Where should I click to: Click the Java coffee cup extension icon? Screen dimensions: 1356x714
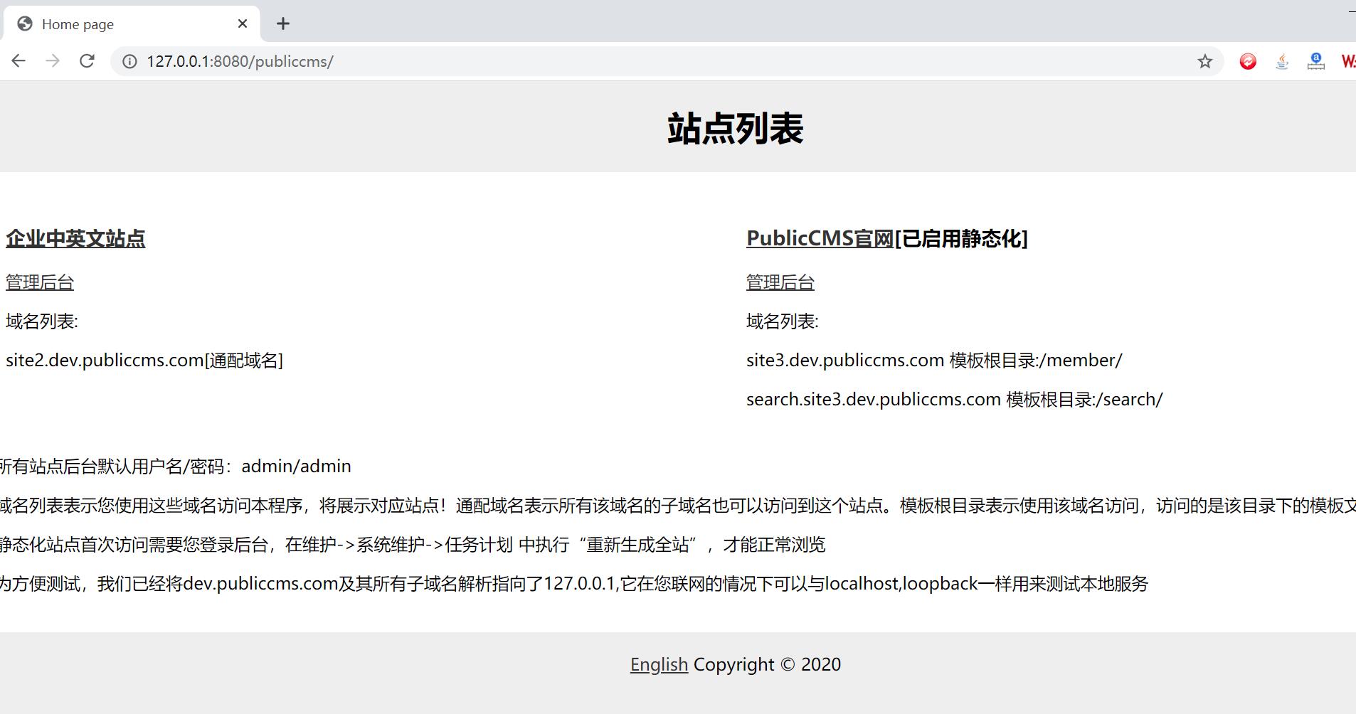pos(1282,62)
